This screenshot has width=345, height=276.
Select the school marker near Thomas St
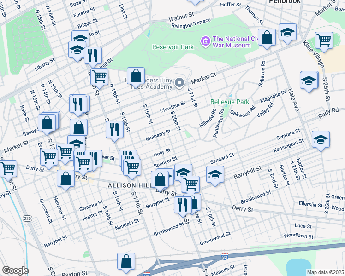tap(287, 34)
